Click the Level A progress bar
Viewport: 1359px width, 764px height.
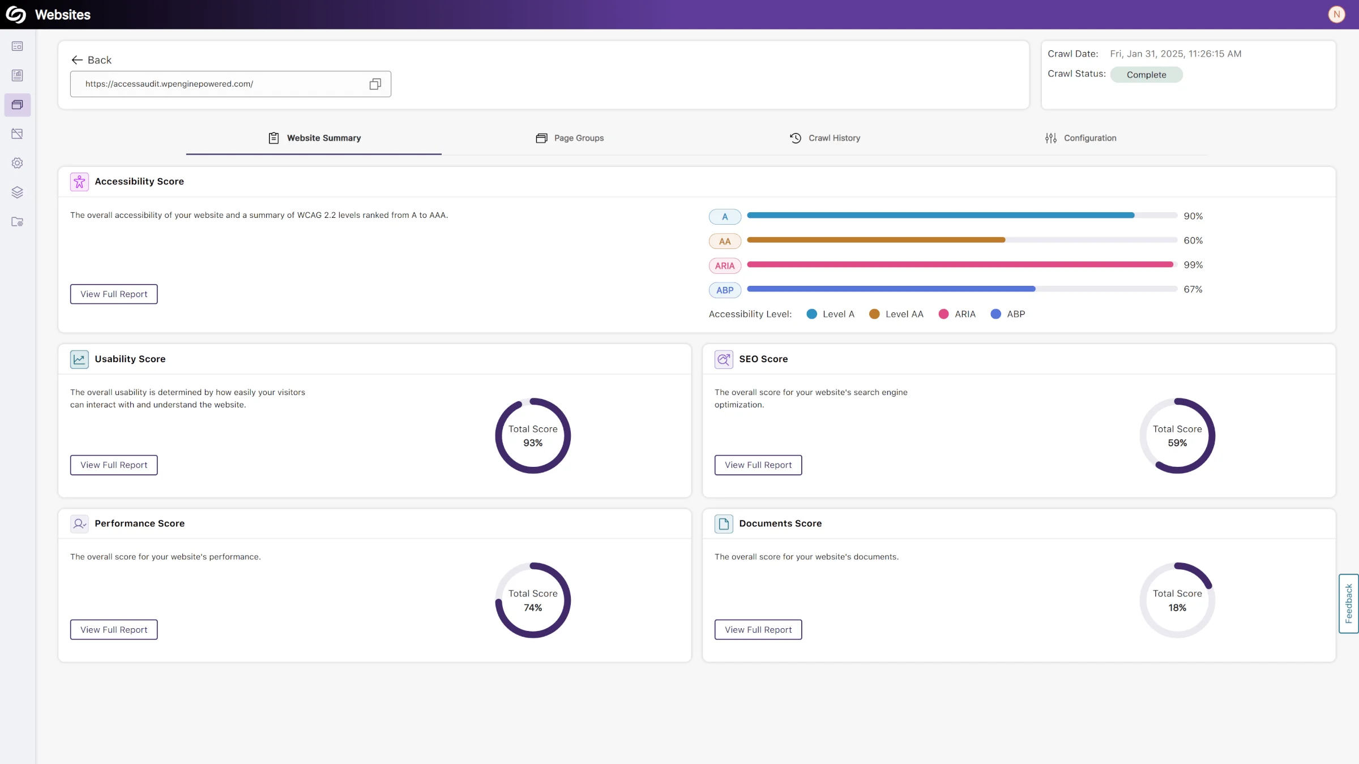point(962,216)
